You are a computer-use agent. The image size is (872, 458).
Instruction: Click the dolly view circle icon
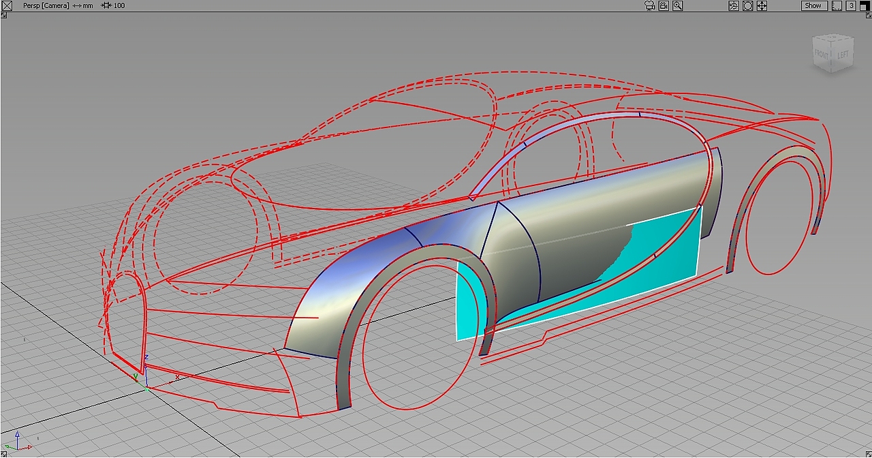[748, 5]
